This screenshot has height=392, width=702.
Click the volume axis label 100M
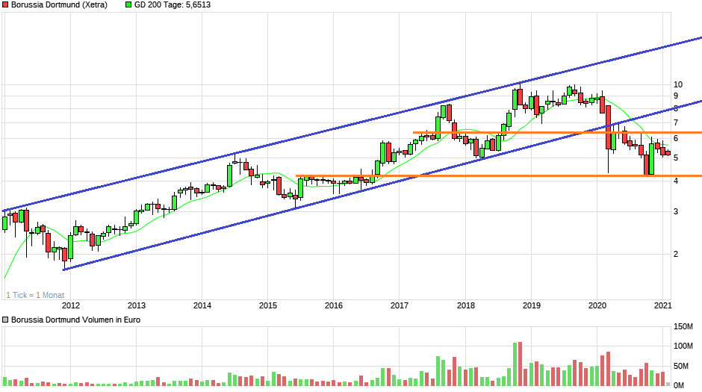point(683,346)
